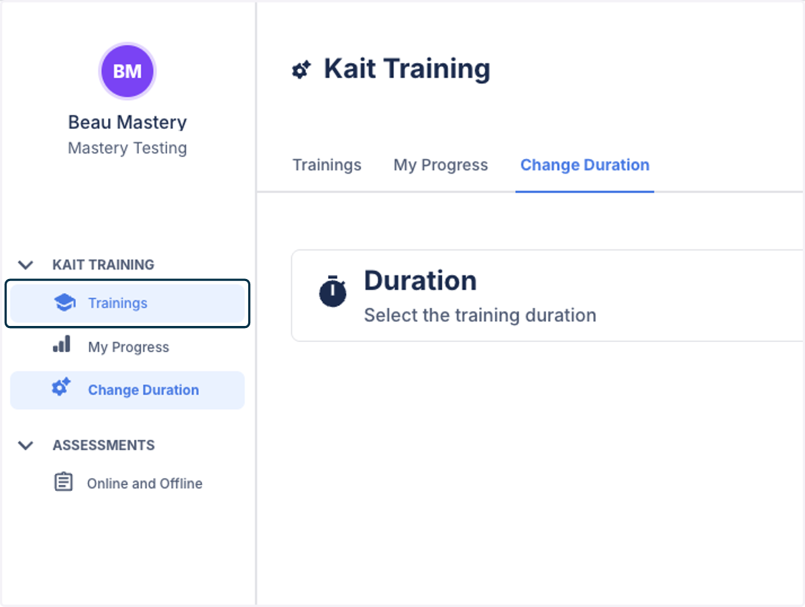Viewport: 805px width, 607px height.
Task: Click the Duration card heading
Action: [x=421, y=280]
